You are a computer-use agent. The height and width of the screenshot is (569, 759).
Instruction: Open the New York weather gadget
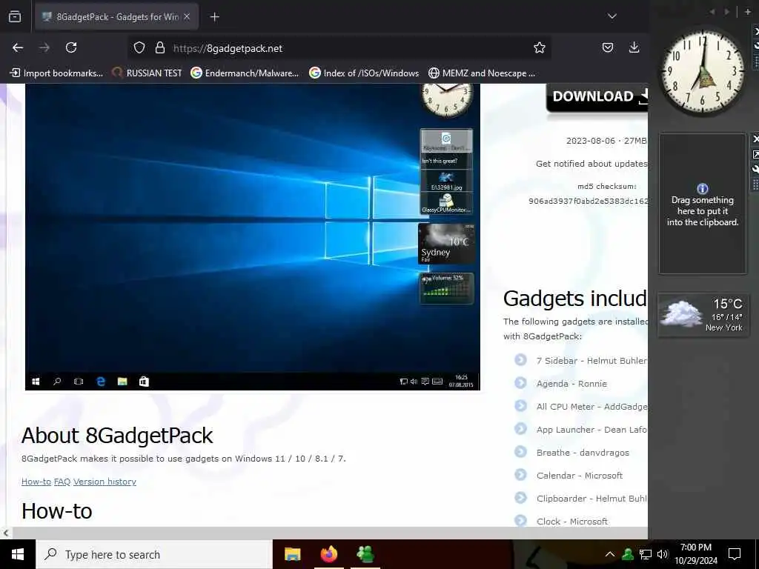click(x=703, y=315)
